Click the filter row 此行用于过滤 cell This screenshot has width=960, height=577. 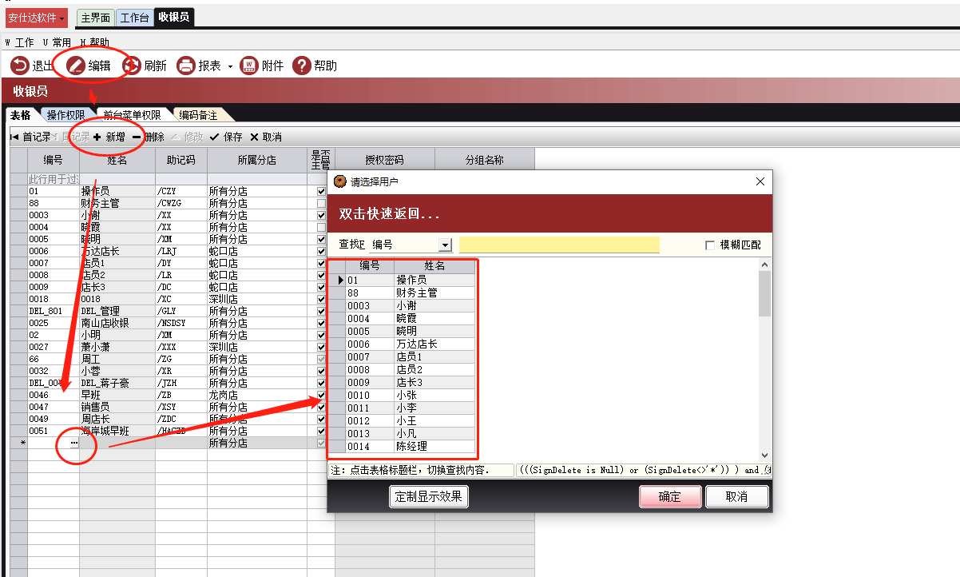click(x=54, y=180)
